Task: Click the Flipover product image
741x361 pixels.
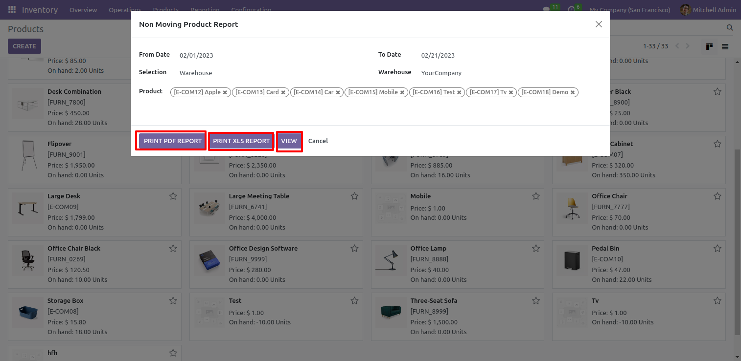Action: point(28,156)
